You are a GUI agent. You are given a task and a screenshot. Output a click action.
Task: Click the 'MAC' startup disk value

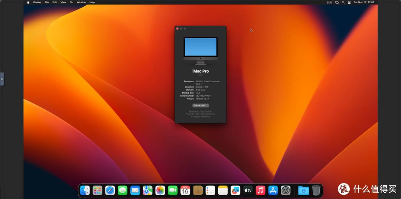tap(198, 93)
